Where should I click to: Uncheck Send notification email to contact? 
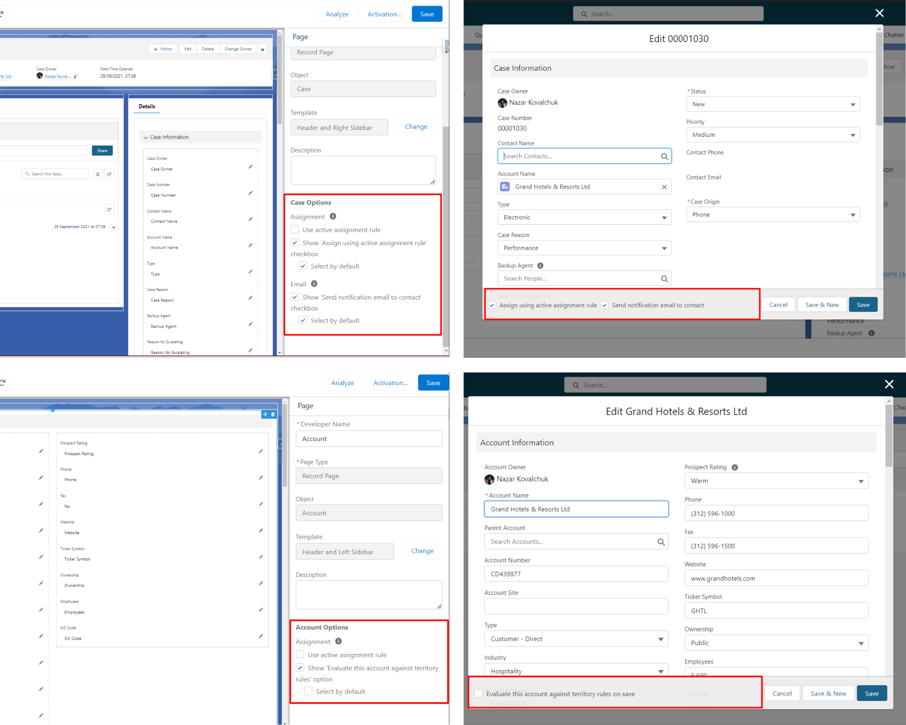[604, 305]
